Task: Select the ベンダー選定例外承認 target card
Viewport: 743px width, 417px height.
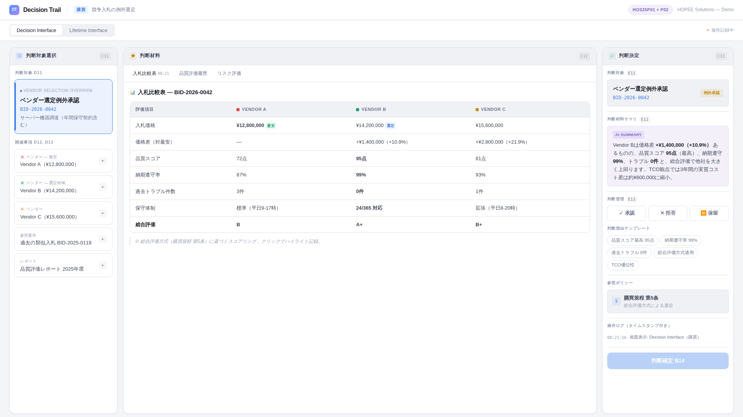Action: tap(63, 107)
